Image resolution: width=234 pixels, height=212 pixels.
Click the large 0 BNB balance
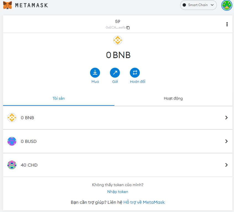coord(118,55)
